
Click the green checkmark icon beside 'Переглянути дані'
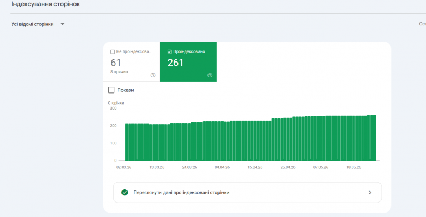tap(125, 193)
